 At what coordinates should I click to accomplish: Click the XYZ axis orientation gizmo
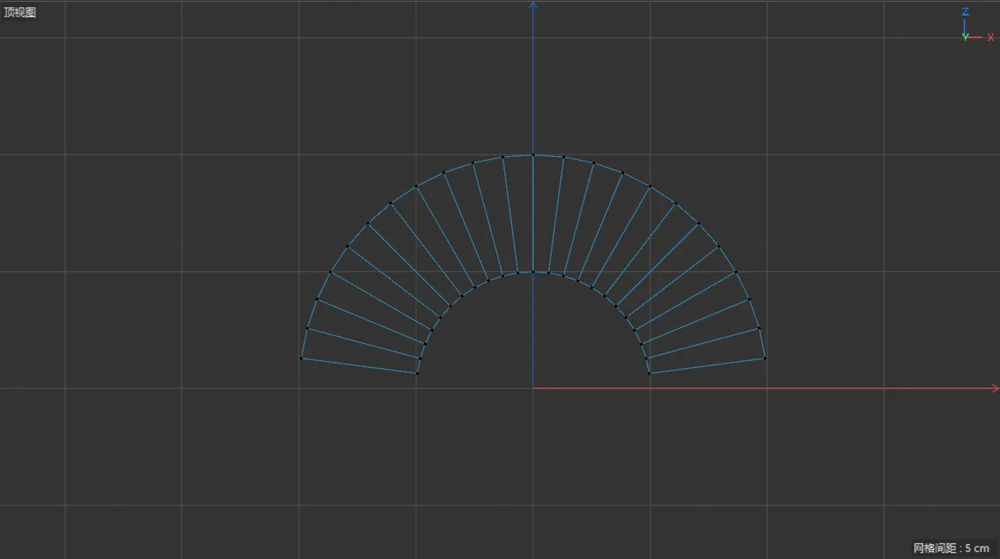click(977, 25)
